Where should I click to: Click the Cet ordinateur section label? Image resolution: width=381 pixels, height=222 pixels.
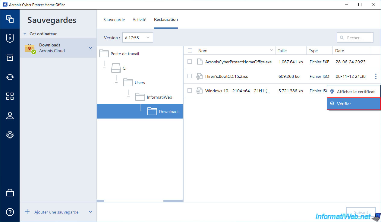click(x=43, y=34)
